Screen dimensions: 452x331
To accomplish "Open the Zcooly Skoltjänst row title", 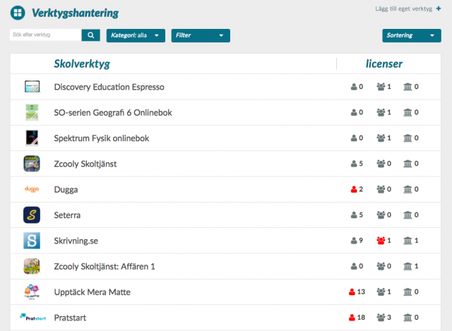I will (85, 164).
